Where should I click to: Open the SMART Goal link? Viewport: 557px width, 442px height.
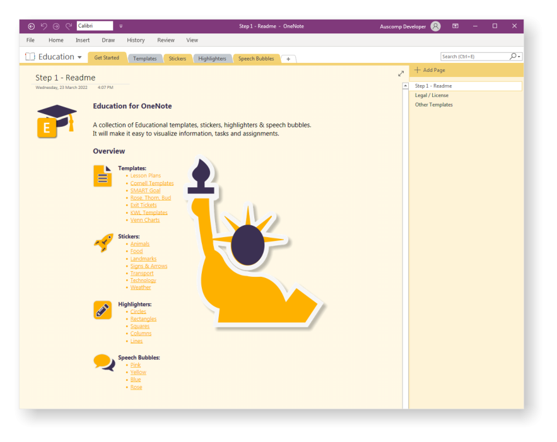coord(145,190)
